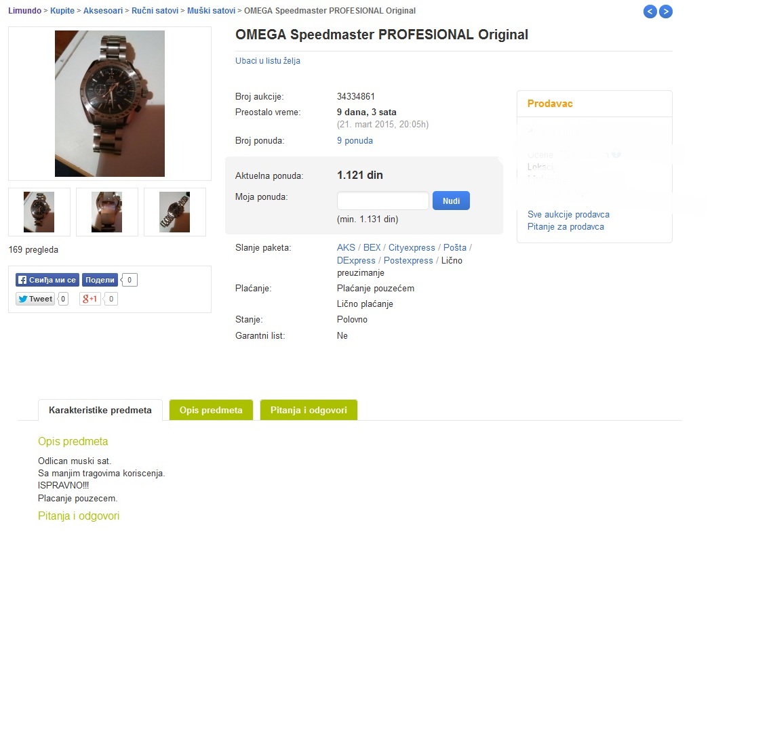Select third watch thumbnail

[174, 212]
